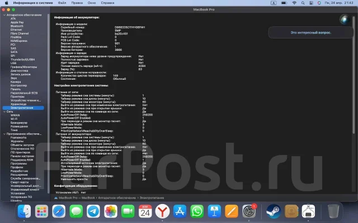Click Полная емкость заряда (мА·ч) row

click(103, 66)
